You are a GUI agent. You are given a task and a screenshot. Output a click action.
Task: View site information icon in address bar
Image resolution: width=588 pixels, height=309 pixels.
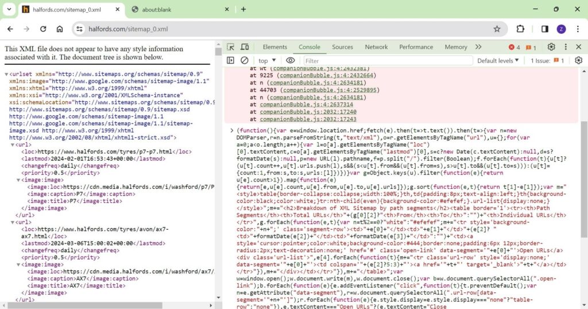coord(79,29)
